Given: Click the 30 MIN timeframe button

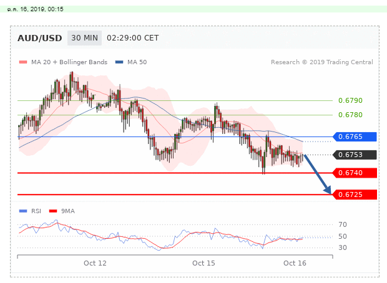Looking at the screenshot, I should pos(84,38).
